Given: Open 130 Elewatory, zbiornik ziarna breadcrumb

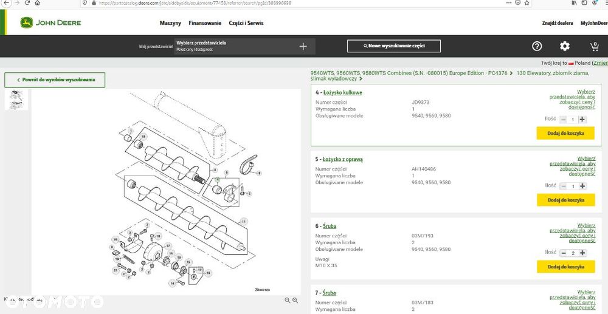Looking at the screenshot, I should point(450,76).
